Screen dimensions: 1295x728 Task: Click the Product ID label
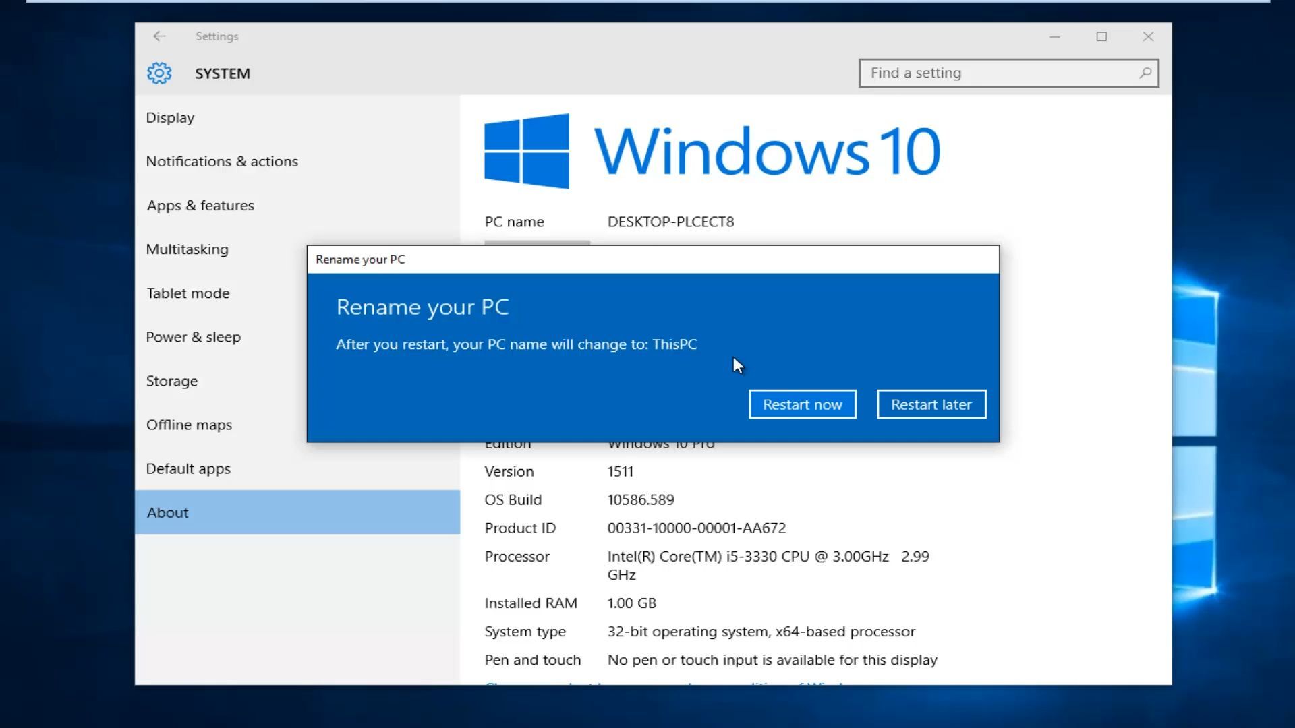pyautogui.click(x=520, y=528)
